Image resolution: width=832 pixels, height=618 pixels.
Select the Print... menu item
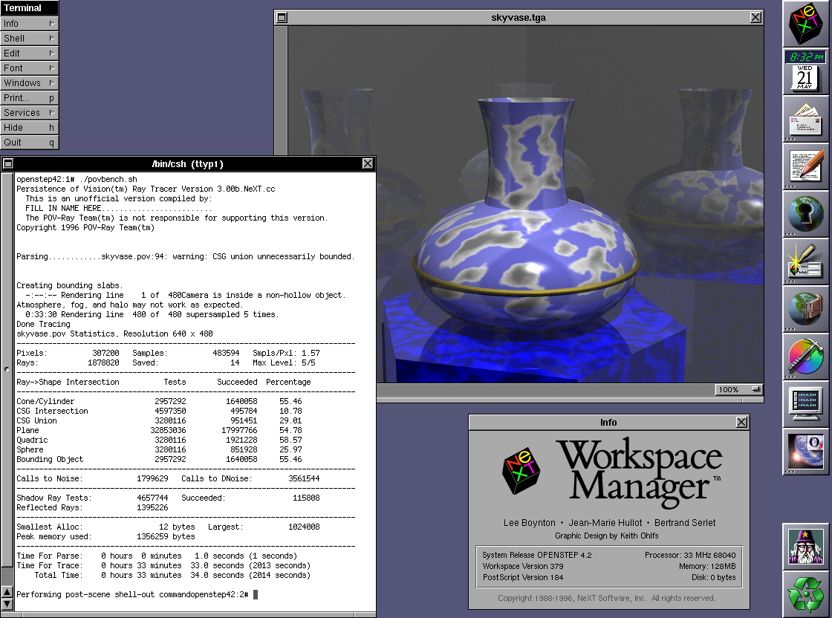pyautogui.click(x=29, y=98)
